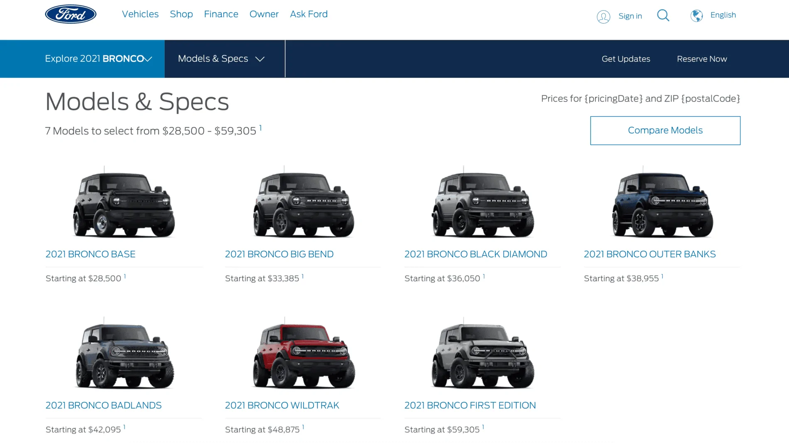Click footnote 1 next to Starting at $48,875
789x443 pixels.
point(303,427)
